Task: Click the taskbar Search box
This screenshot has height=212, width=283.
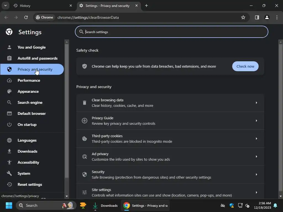Action: (x=46, y=205)
